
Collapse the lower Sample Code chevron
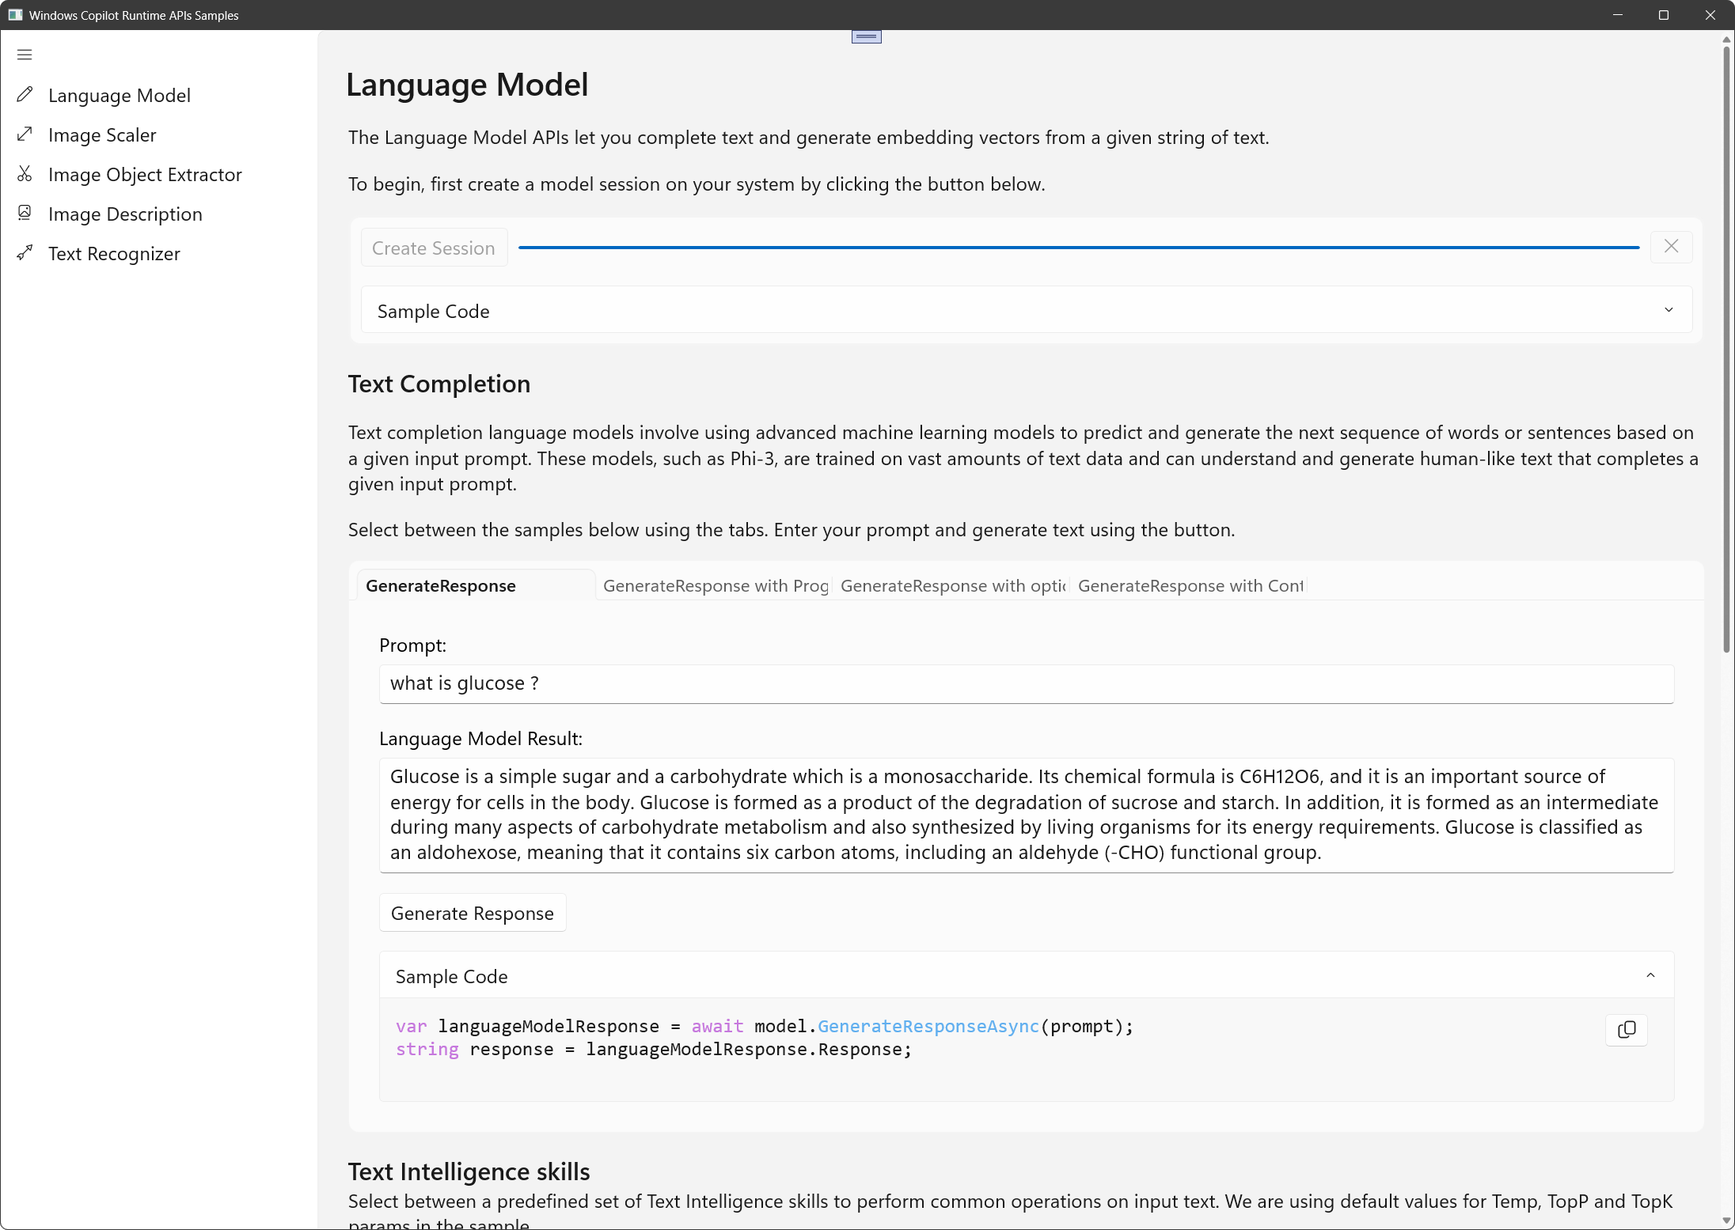point(1650,975)
